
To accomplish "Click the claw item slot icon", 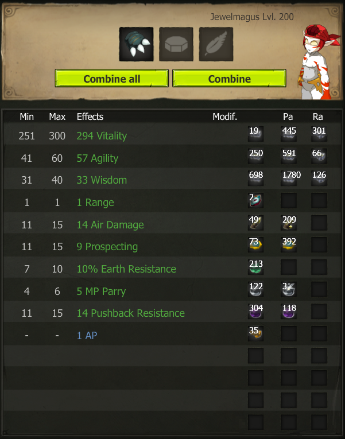I will pyautogui.click(x=136, y=44).
